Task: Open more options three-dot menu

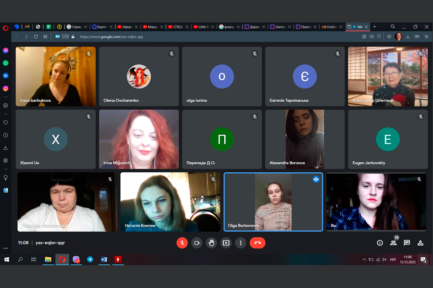Action: 241,243
